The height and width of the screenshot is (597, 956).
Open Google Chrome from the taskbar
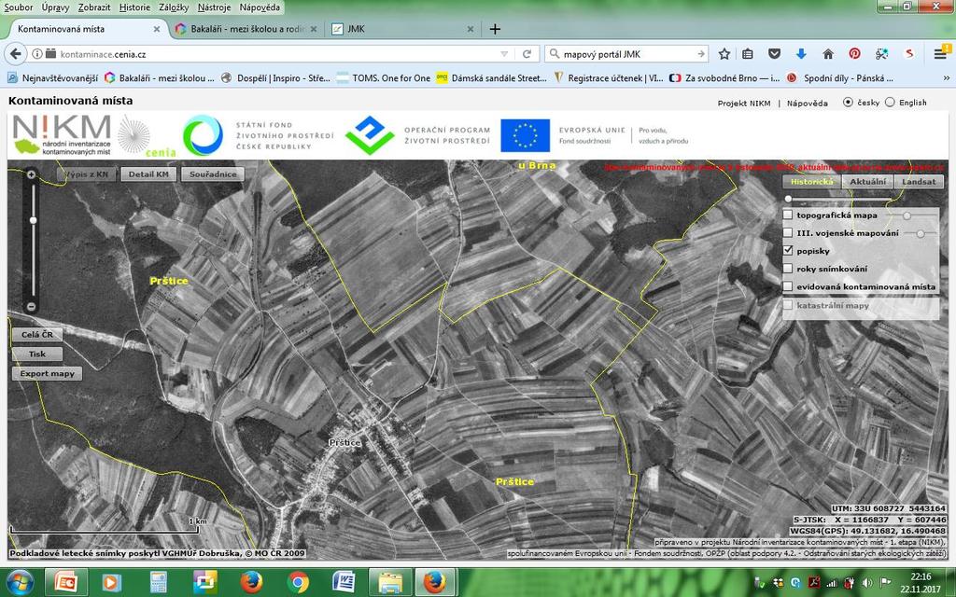click(298, 582)
